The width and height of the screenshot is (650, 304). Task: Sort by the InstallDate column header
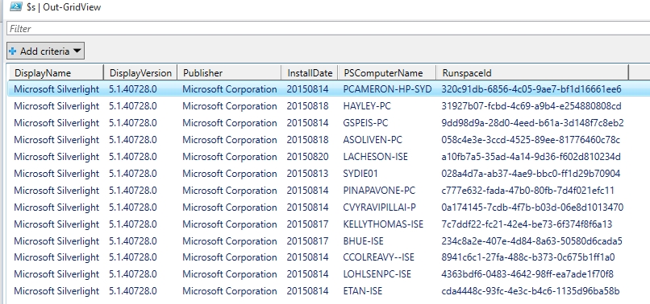(x=310, y=73)
